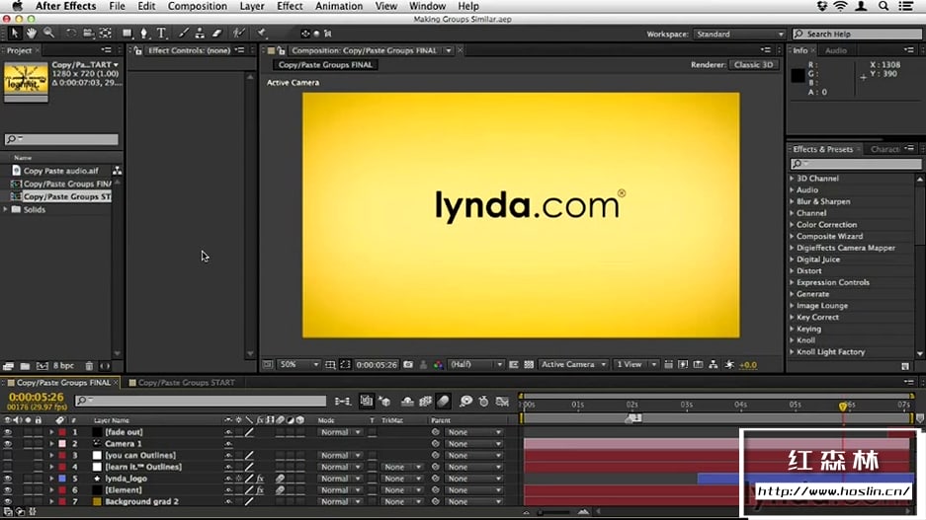Toggle the Draft 3D icon in timeline
Viewport: 926px width, 520px height.
[x=384, y=402]
